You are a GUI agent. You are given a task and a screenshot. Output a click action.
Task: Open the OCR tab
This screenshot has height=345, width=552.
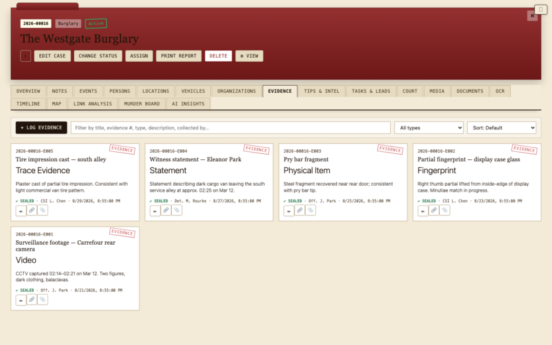coord(500,91)
